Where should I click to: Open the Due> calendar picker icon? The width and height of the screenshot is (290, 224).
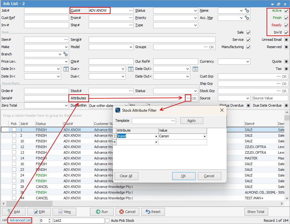(130, 69)
